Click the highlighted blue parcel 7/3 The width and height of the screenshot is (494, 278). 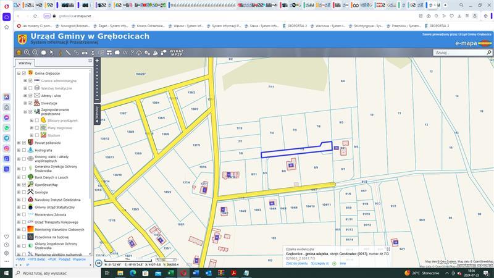click(x=296, y=151)
